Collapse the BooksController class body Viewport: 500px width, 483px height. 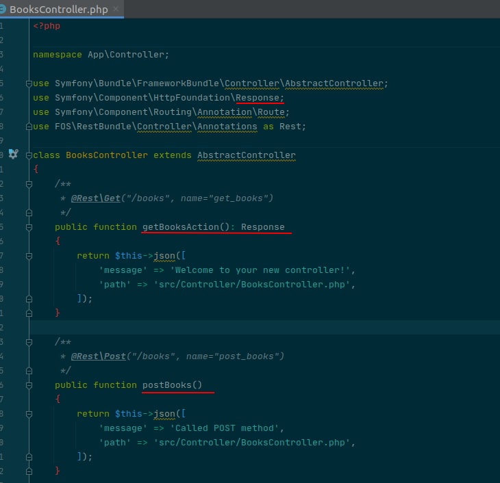tap(29, 155)
